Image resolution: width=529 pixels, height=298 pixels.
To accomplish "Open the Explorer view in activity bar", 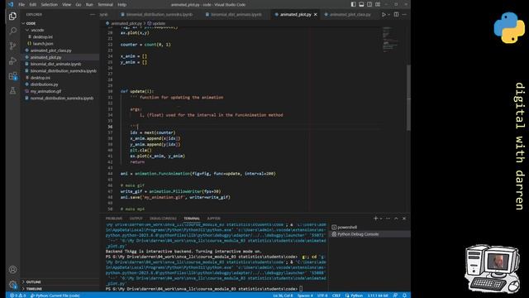I will [x=13, y=16].
